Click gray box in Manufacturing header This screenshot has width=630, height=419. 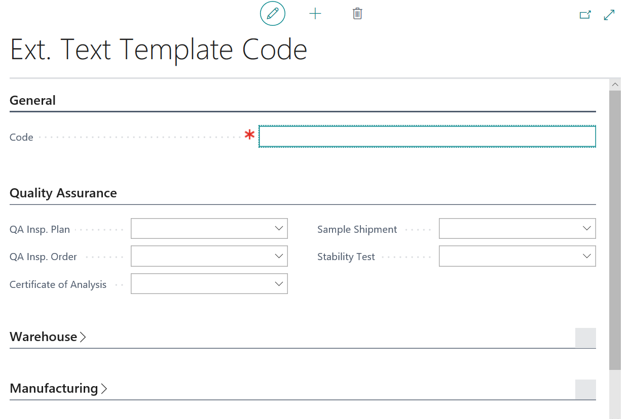pos(585,390)
